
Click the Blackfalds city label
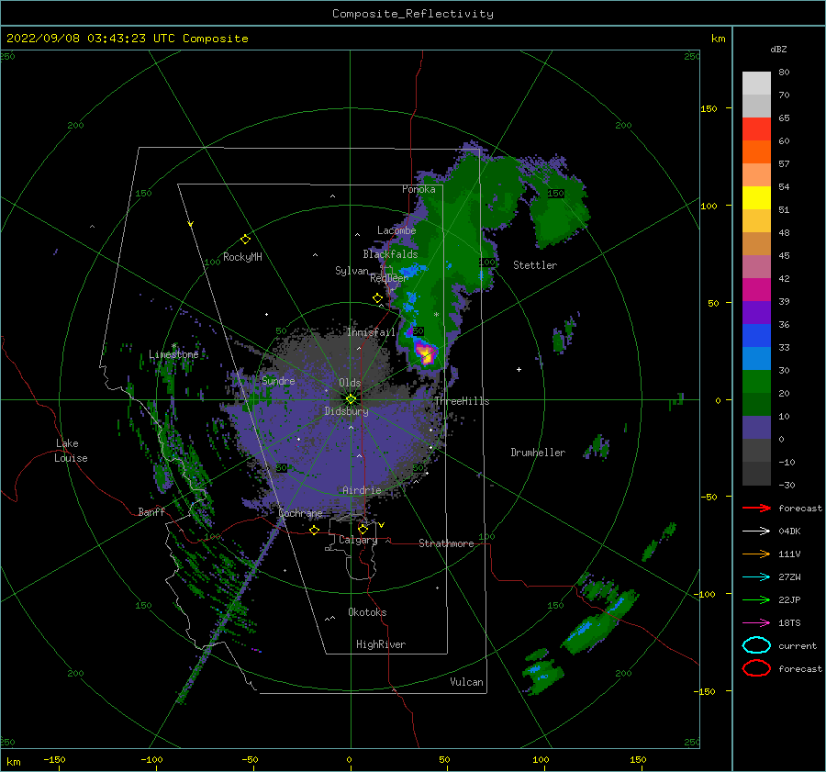(390, 254)
